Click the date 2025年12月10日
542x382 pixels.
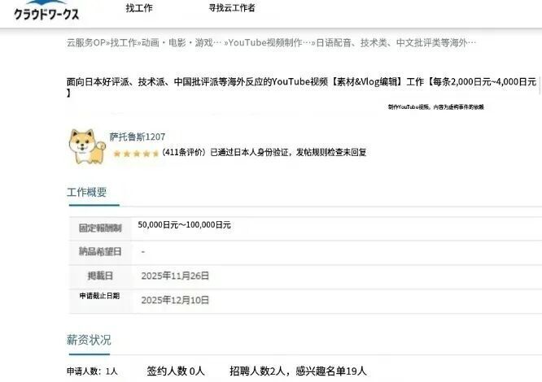point(175,300)
